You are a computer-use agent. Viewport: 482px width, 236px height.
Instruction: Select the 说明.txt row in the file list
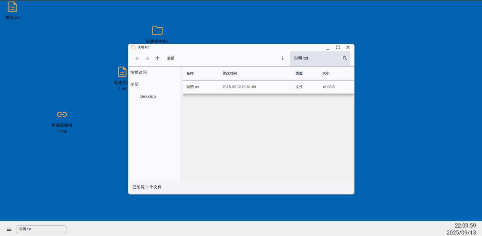tap(228, 87)
